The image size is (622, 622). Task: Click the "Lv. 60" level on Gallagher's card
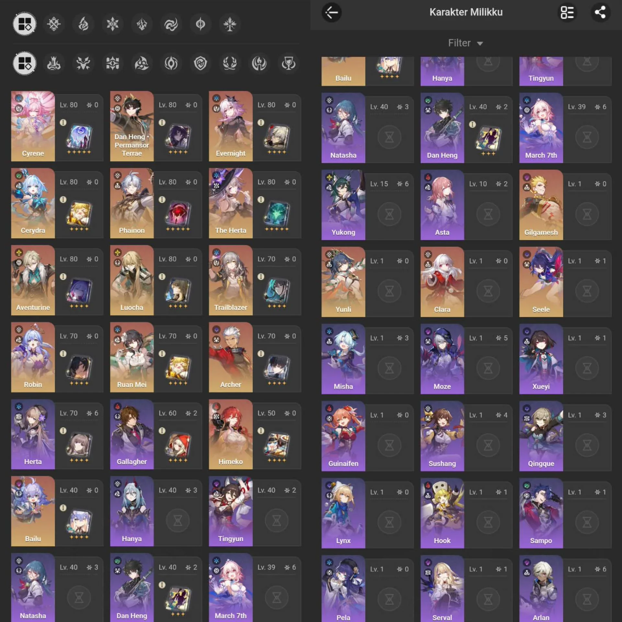coord(167,413)
